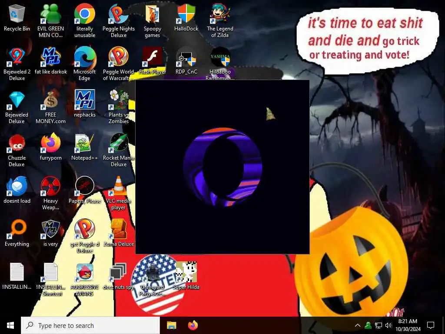Screen dimensions: 445x334
Task: Select the FREE MONEY.com money bag icon
Action: [x=50, y=100]
